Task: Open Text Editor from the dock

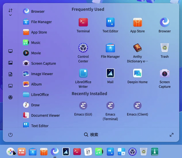Action: coord(110,152)
